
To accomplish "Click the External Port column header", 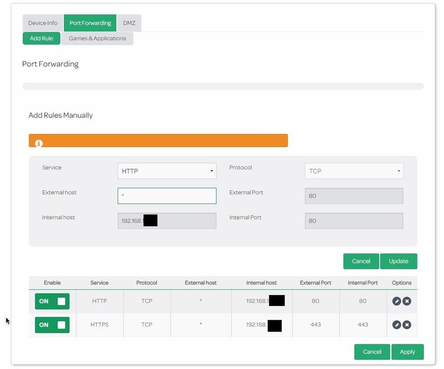I will coord(316,282).
